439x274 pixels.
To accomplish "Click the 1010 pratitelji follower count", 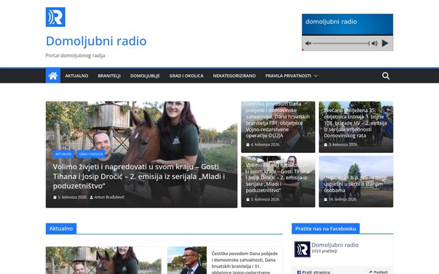I will tap(324, 251).
